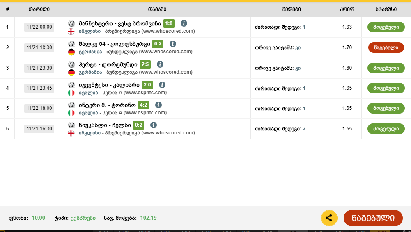
Task: Click the 2:5 score badge
Action: tap(145, 64)
